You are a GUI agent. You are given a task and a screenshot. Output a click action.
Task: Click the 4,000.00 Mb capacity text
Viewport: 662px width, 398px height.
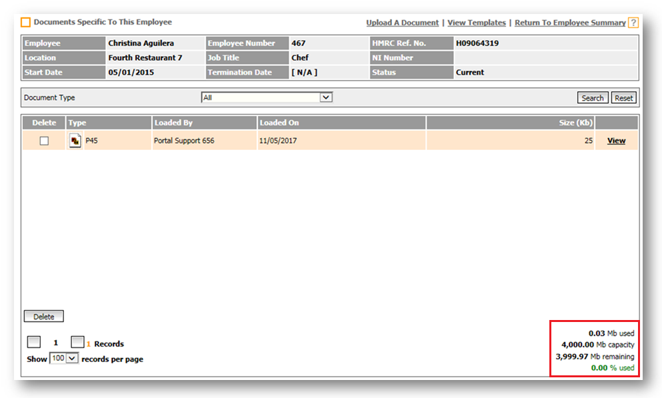point(598,345)
